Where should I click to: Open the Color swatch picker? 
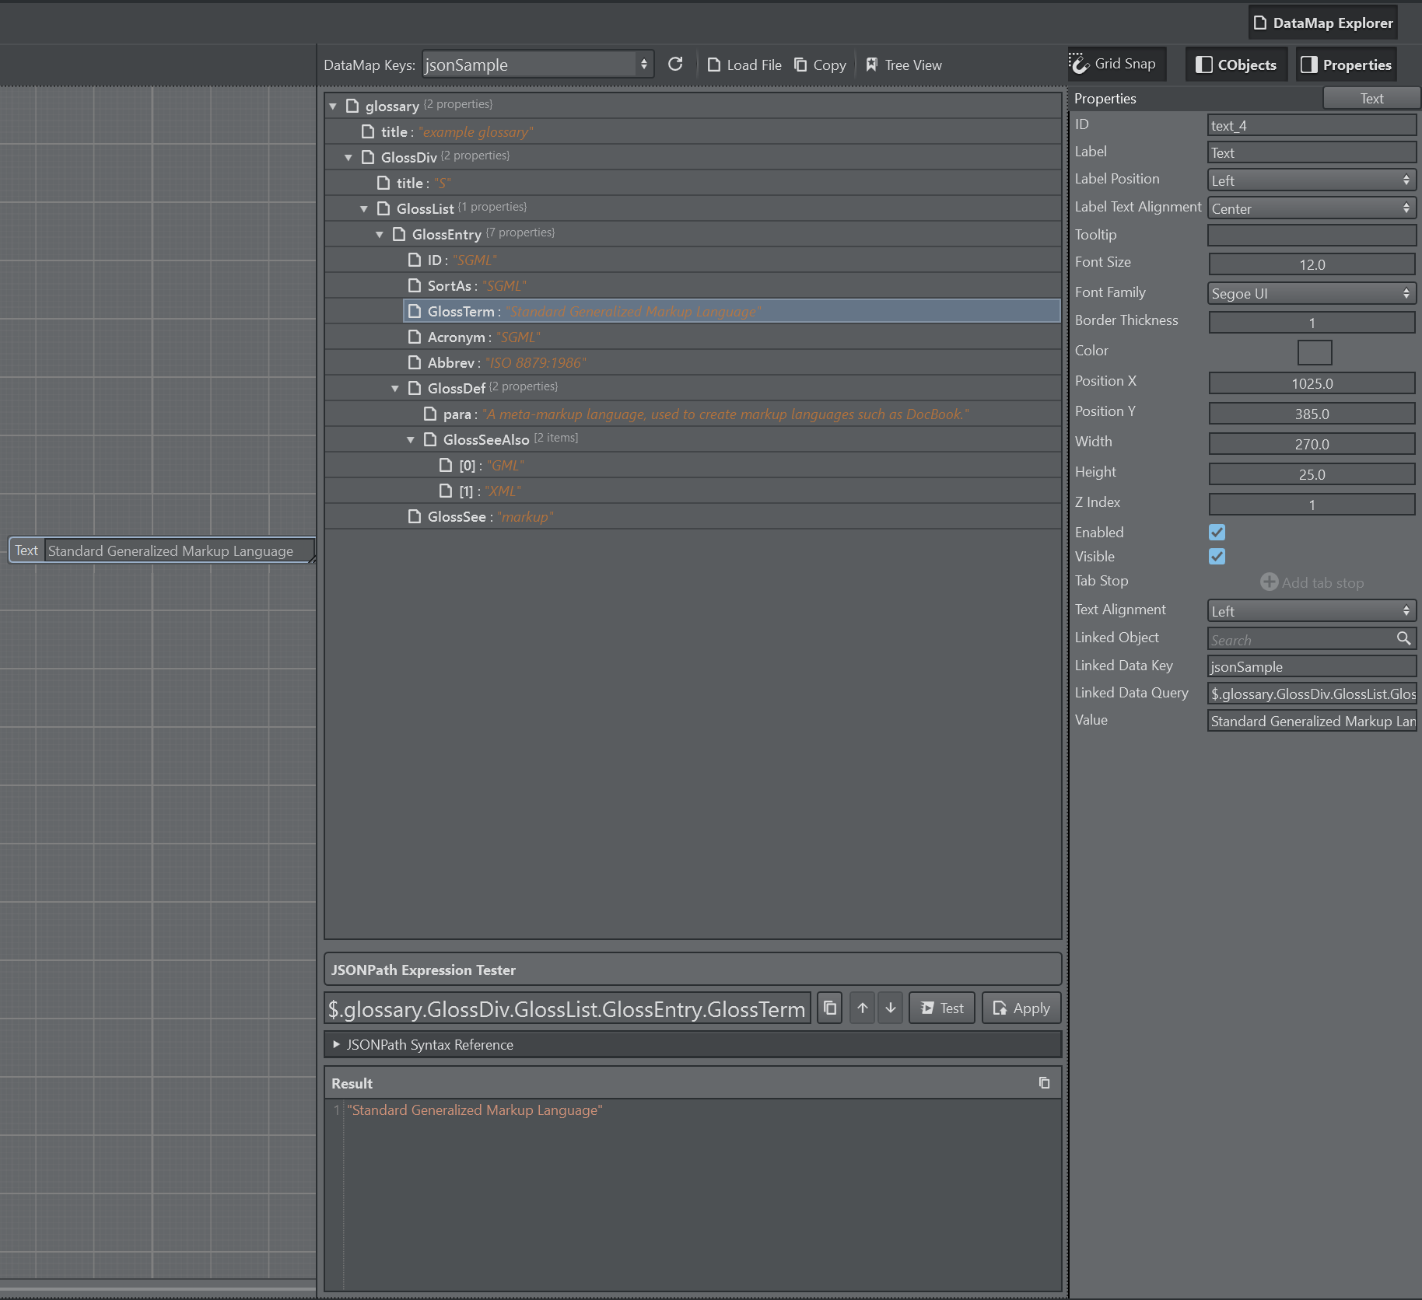tap(1314, 352)
